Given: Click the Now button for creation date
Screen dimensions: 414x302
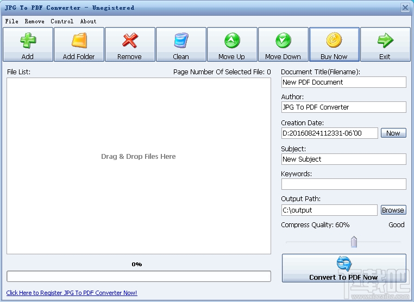Looking at the screenshot, I should 393,133.
